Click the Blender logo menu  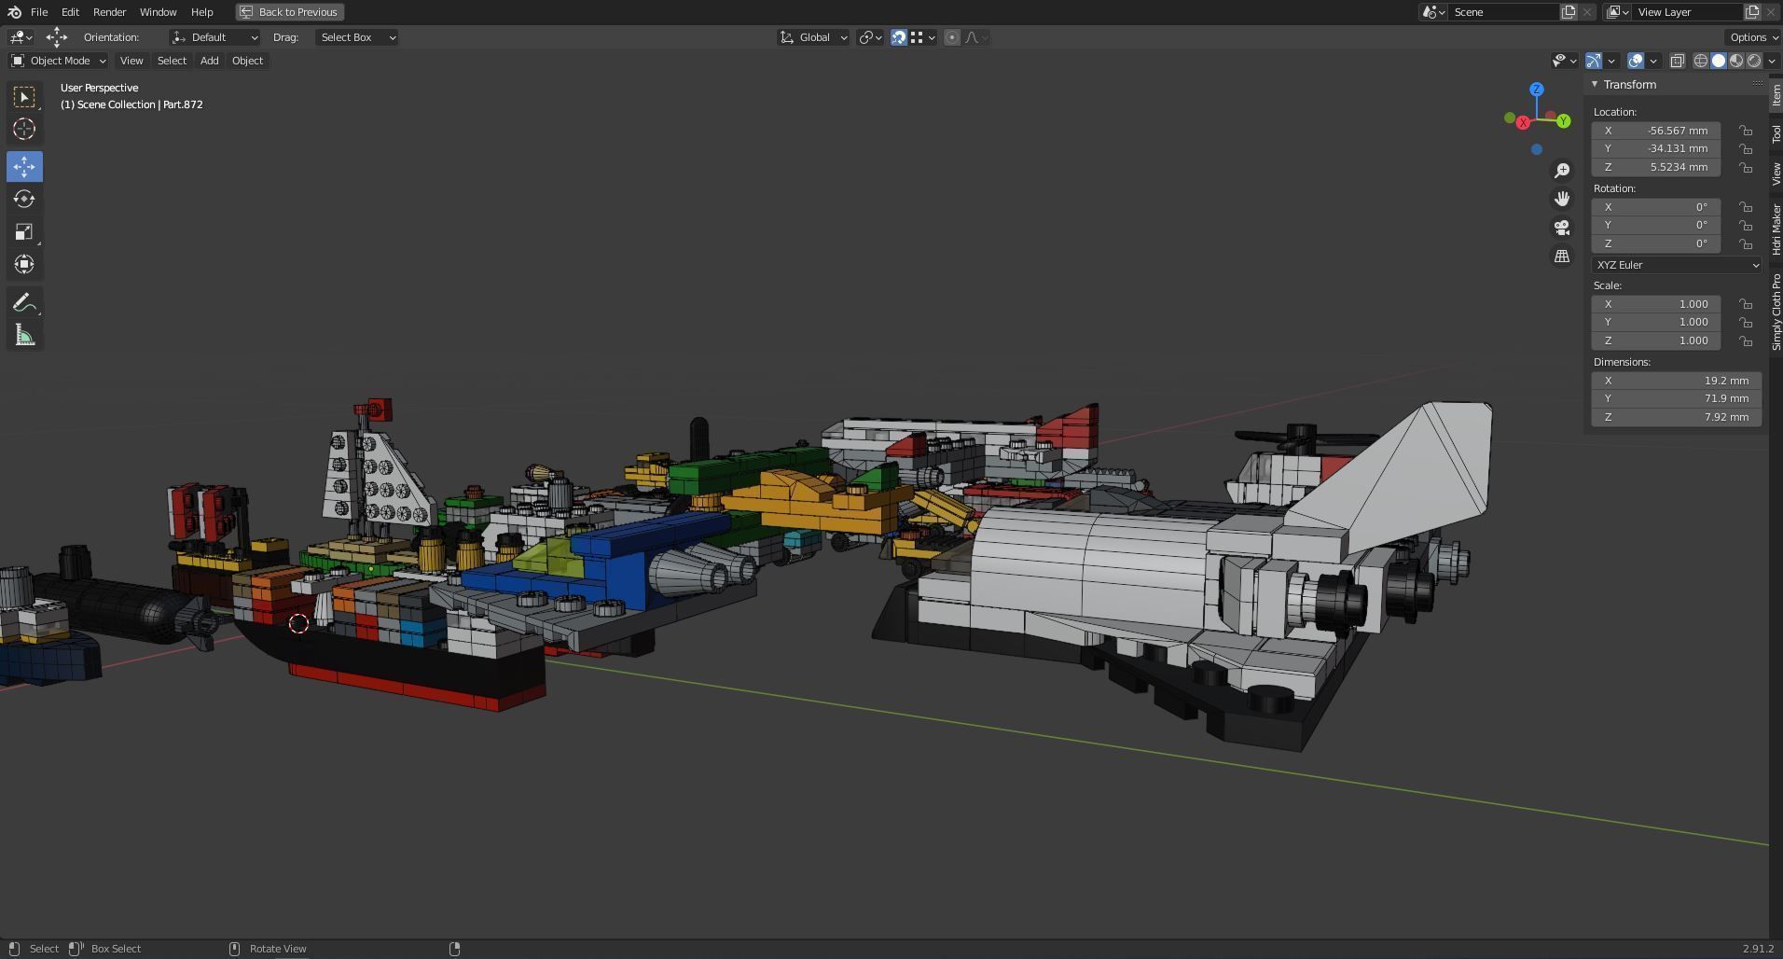click(x=14, y=12)
